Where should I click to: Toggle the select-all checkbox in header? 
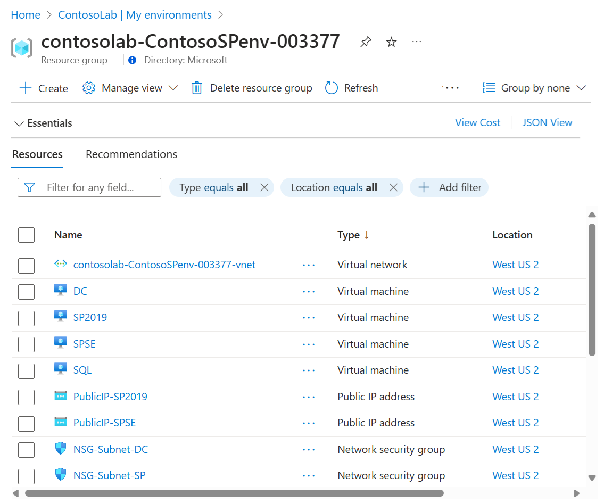pyautogui.click(x=26, y=235)
